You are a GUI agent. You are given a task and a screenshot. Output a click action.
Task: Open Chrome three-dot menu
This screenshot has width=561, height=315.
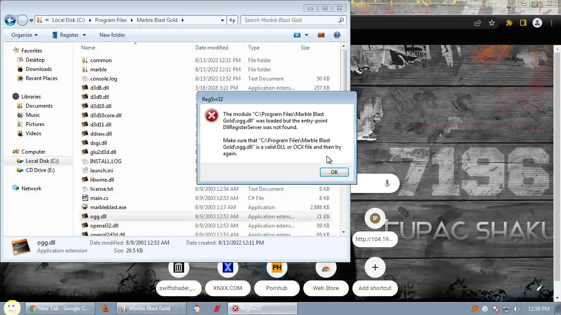[x=551, y=23]
